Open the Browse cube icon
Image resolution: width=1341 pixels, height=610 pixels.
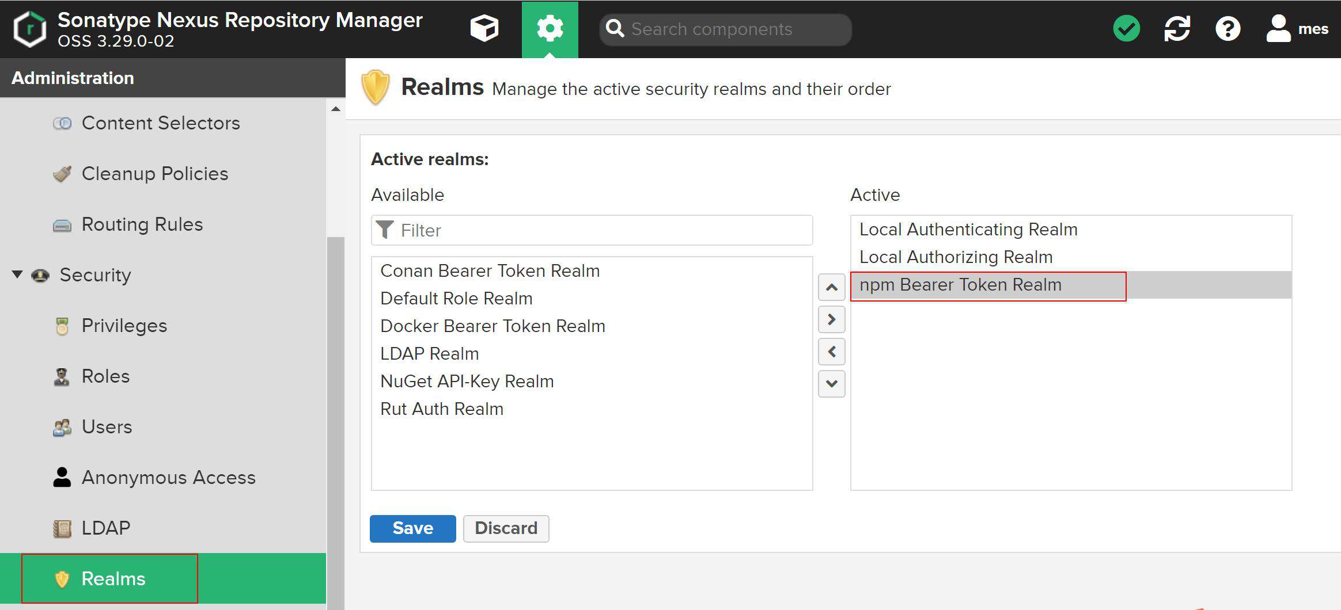(484, 29)
